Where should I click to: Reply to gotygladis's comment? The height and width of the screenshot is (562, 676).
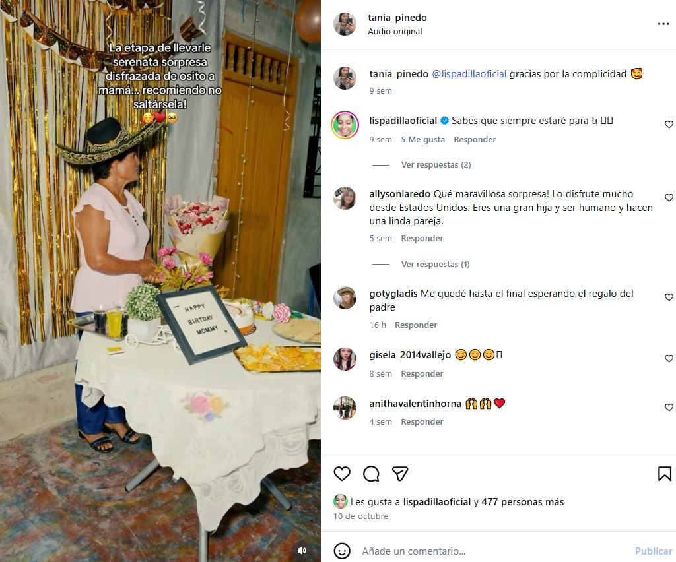416,325
